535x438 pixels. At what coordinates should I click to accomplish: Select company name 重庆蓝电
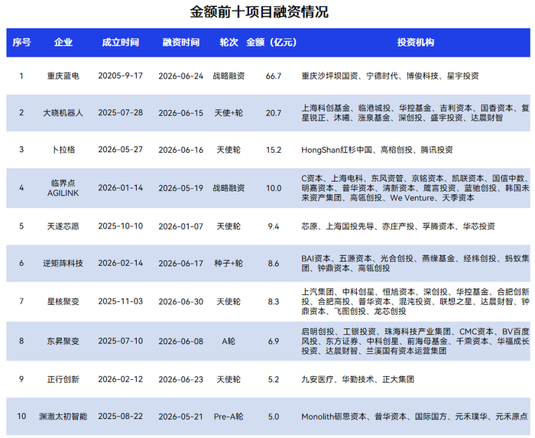pos(63,76)
